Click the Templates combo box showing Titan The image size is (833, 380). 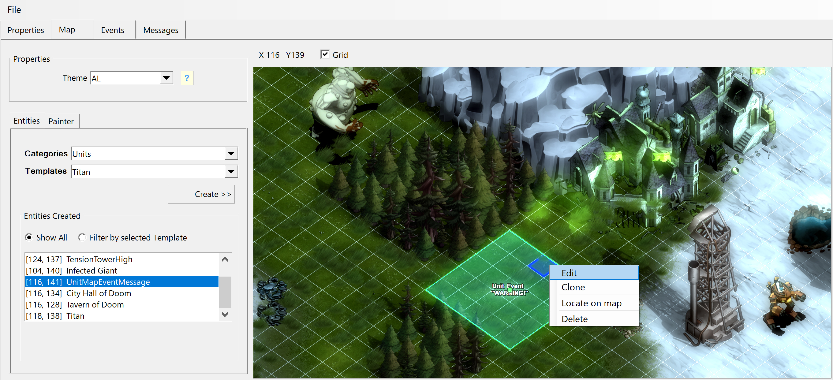click(155, 172)
